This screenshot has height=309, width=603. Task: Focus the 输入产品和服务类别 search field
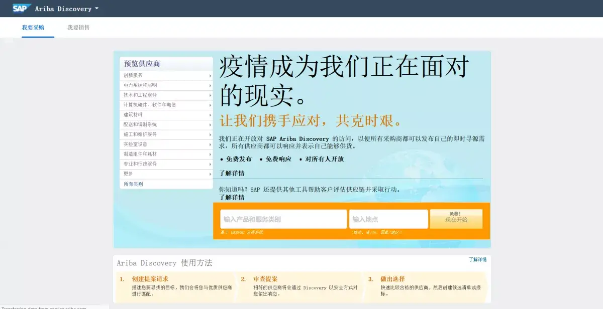283,219
